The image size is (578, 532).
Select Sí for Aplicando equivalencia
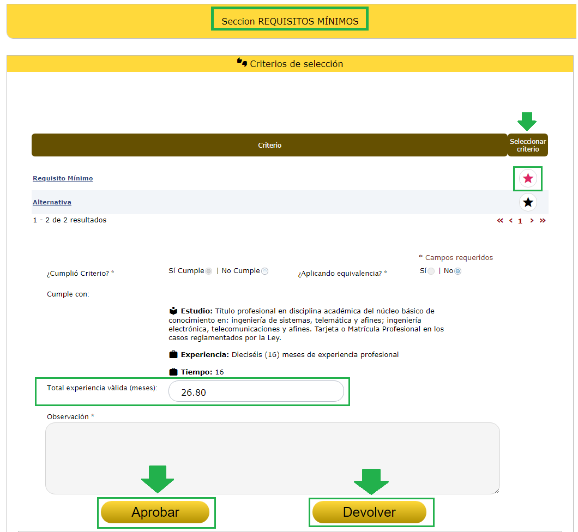click(431, 271)
